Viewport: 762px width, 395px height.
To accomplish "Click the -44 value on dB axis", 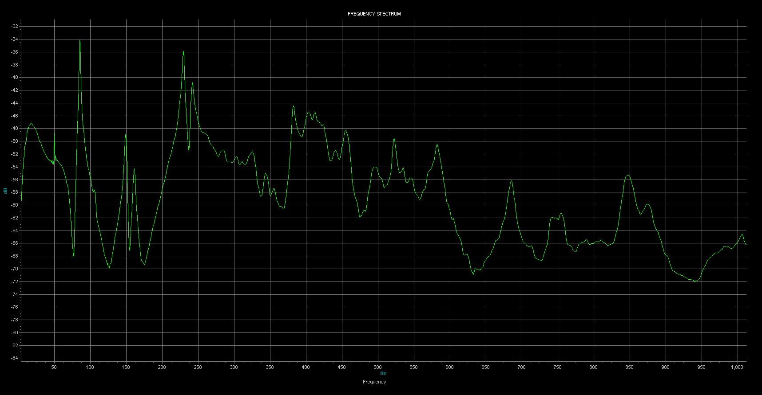I will point(15,103).
